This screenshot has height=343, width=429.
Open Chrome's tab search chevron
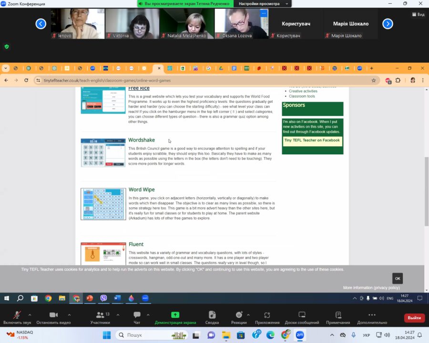[5, 68]
